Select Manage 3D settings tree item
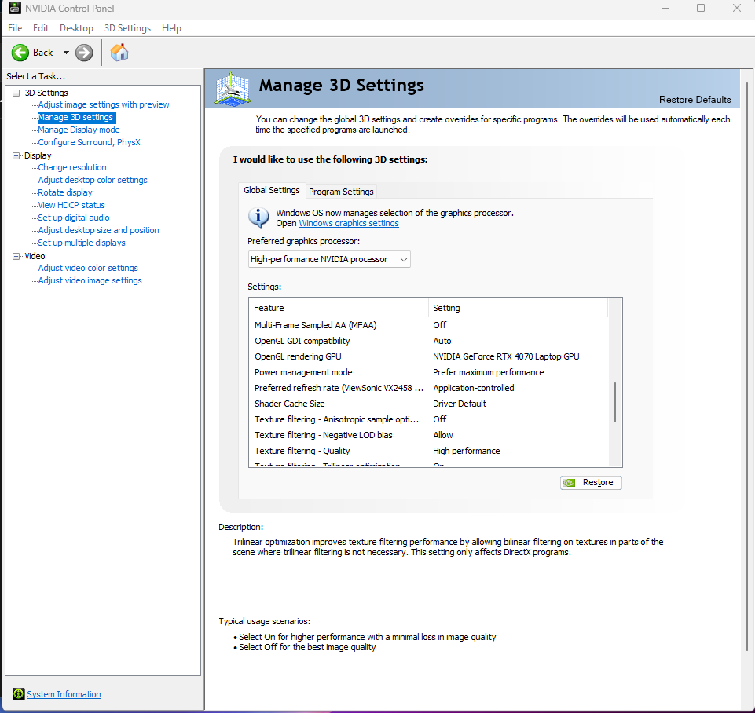The height and width of the screenshot is (713, 755). pyautogui.click(x=75, y=117)
